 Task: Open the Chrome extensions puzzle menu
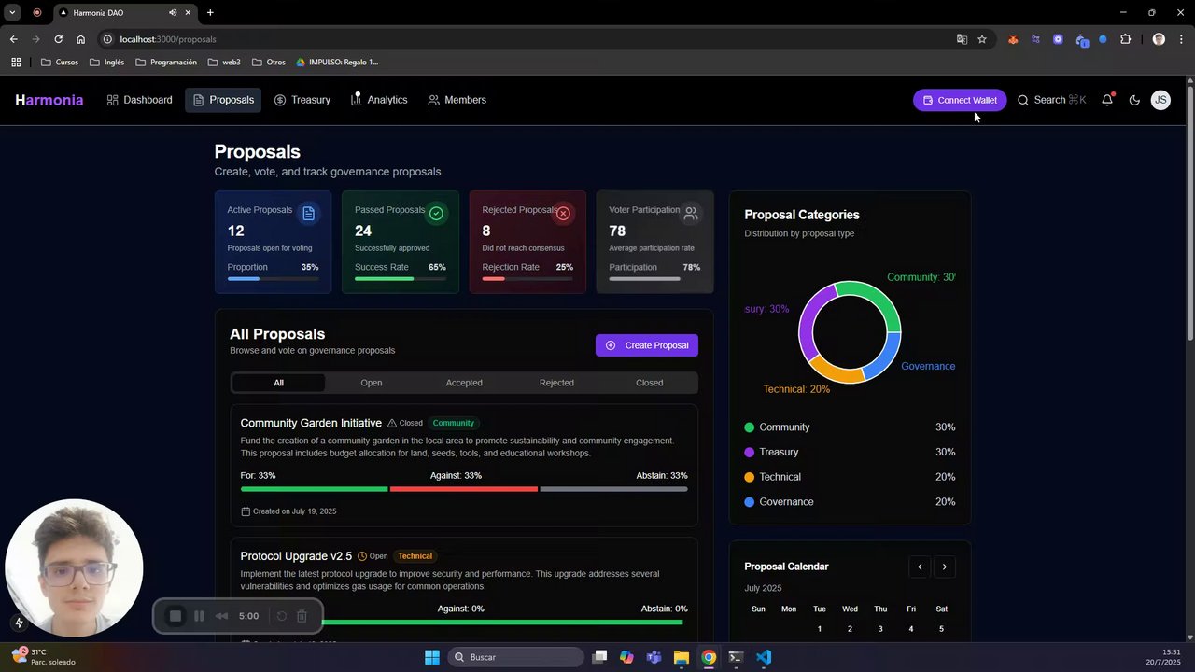click(1125, 39)
